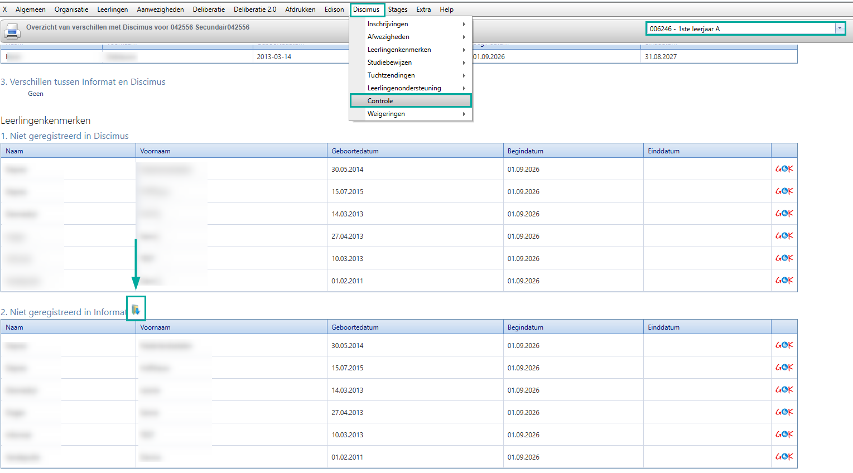Click GOK icon for 30.05.2014 under Niet geregistreerd in Discimus

pos(784,169)
